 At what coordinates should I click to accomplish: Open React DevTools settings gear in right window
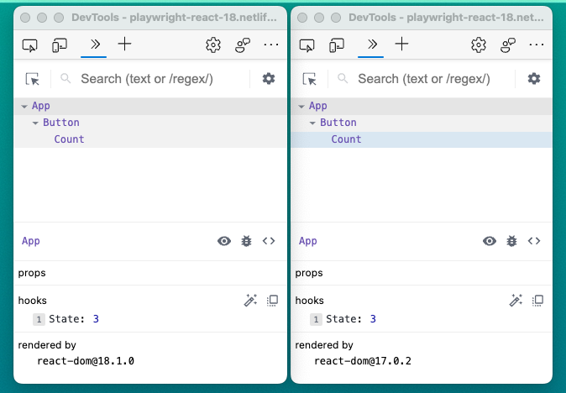coord(534,79)
